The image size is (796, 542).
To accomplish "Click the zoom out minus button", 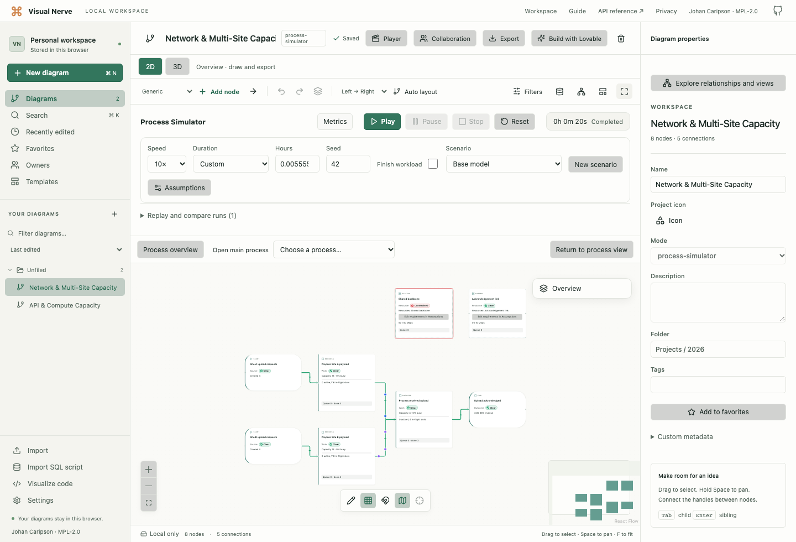I will [x=149, y=486].
